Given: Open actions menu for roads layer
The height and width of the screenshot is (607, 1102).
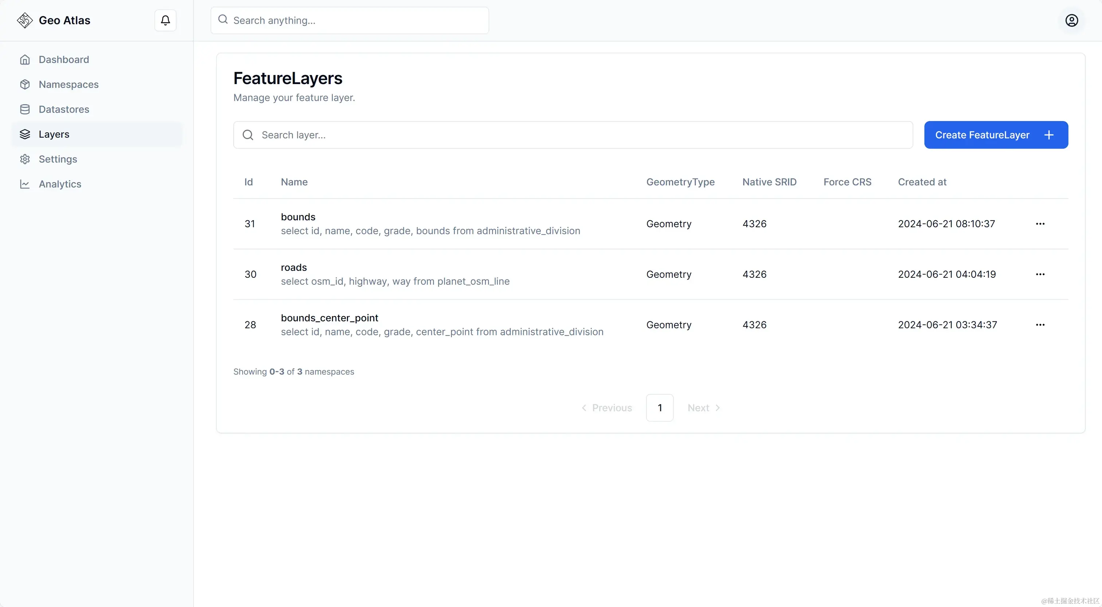Looking at the screenshot, I should click(x=1040, y=274).
